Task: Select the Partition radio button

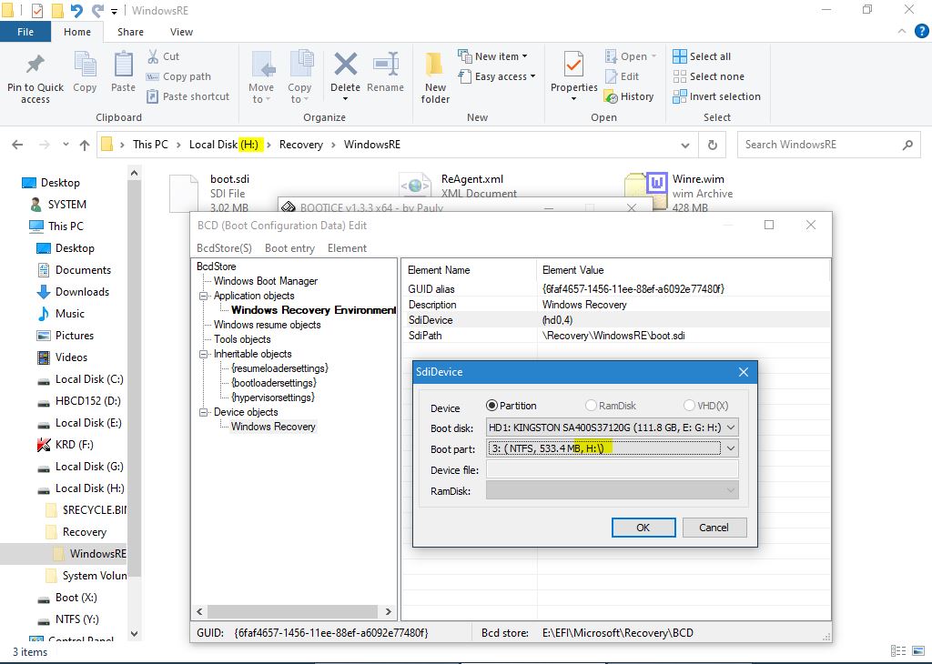Action: pyautogui.click(x=492, y=406)
